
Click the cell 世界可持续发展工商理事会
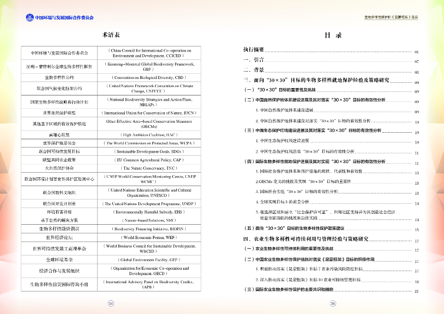(x=59, y=249)
